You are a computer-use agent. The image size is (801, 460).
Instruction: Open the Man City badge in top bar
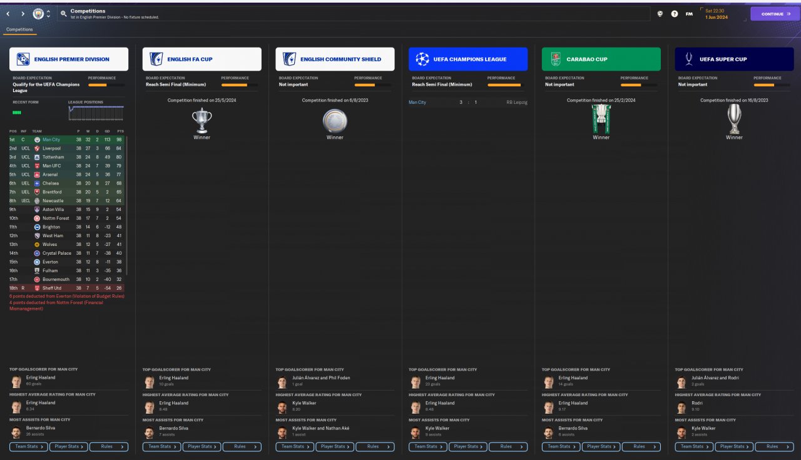38,13
